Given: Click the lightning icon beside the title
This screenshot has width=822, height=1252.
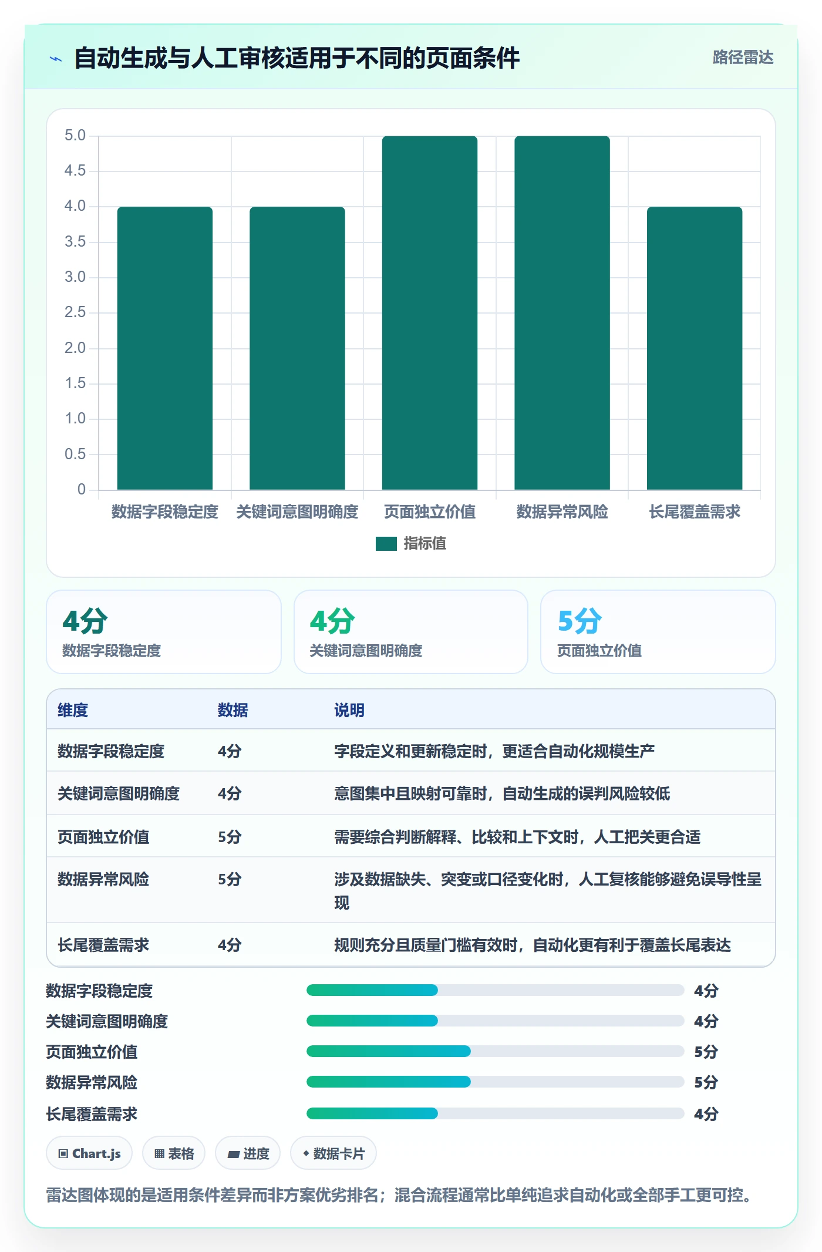Looking at the screenshot, I should [x=55, y=59].
